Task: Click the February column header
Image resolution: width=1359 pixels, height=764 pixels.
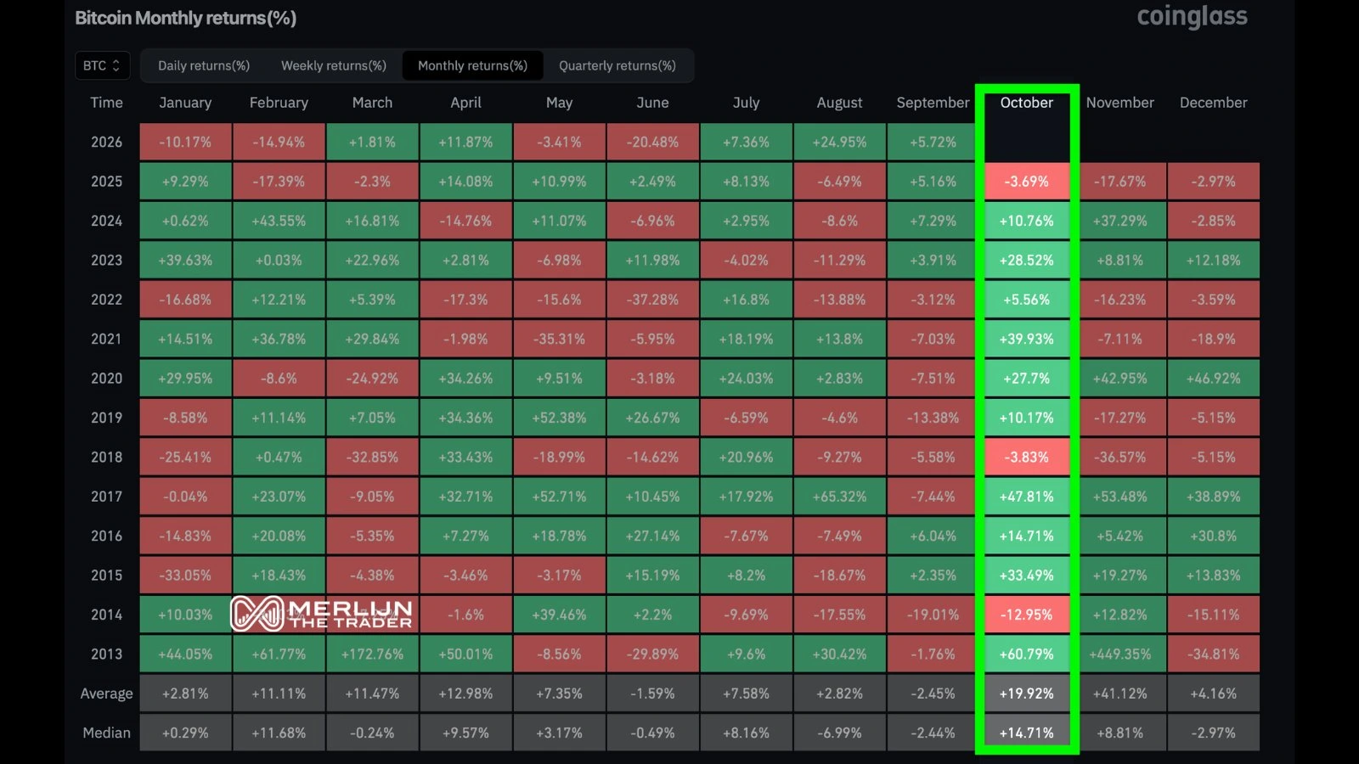Action: 279,103
